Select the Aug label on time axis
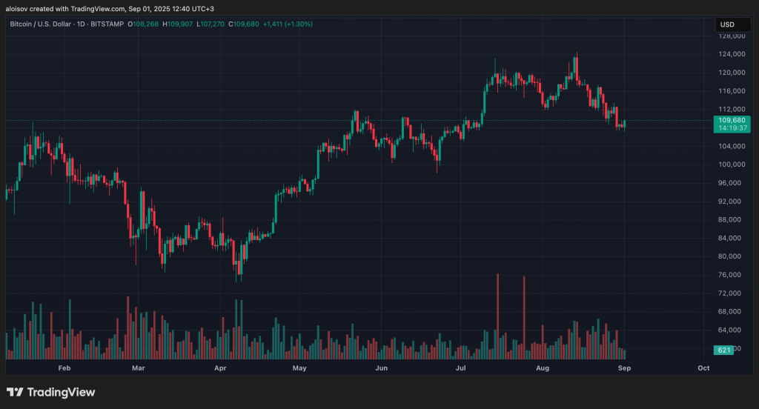Image resolution: width=759 pixels, height=409 pixels. (x=542, y=368)
